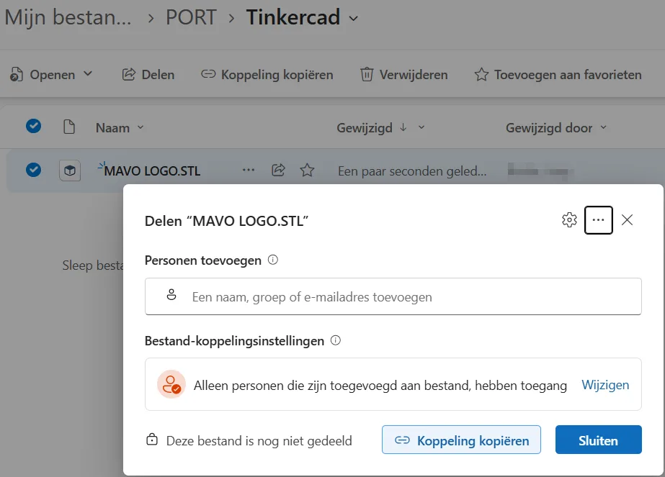Click the file type column header icon

68,127
